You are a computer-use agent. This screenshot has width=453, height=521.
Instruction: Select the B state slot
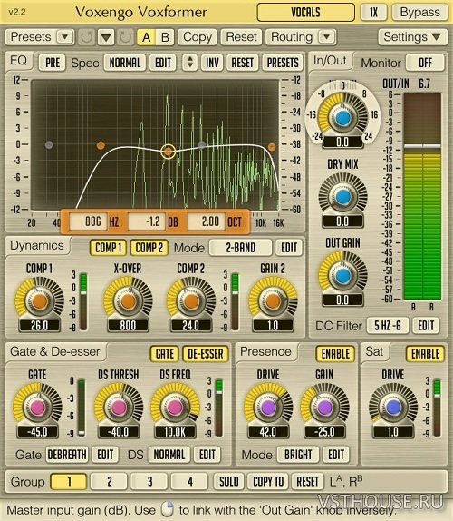[165, 37]
